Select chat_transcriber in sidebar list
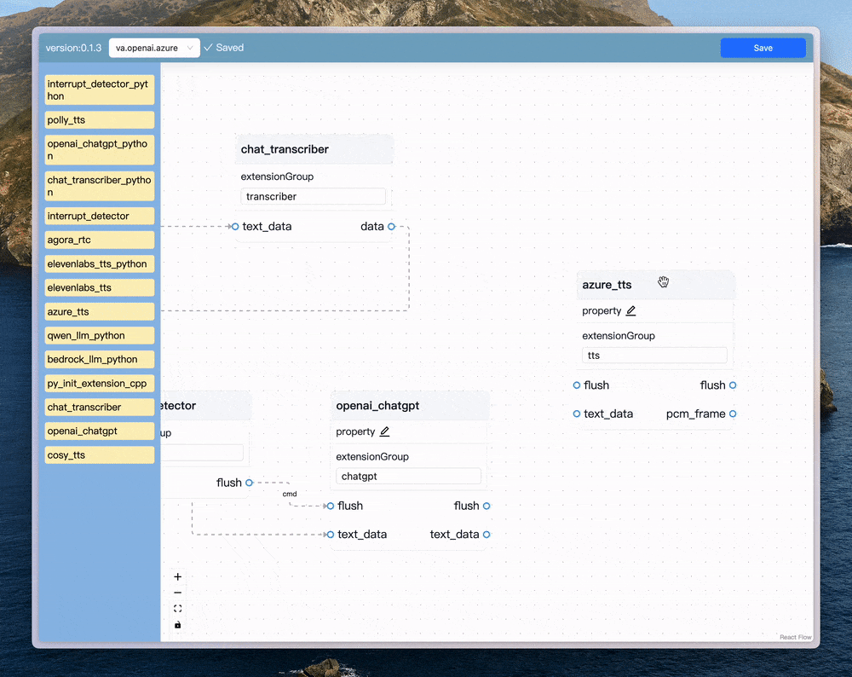 coord(100,408)
